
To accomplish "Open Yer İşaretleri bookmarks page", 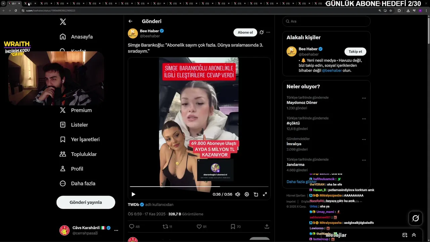I will (x=80, y=139).
